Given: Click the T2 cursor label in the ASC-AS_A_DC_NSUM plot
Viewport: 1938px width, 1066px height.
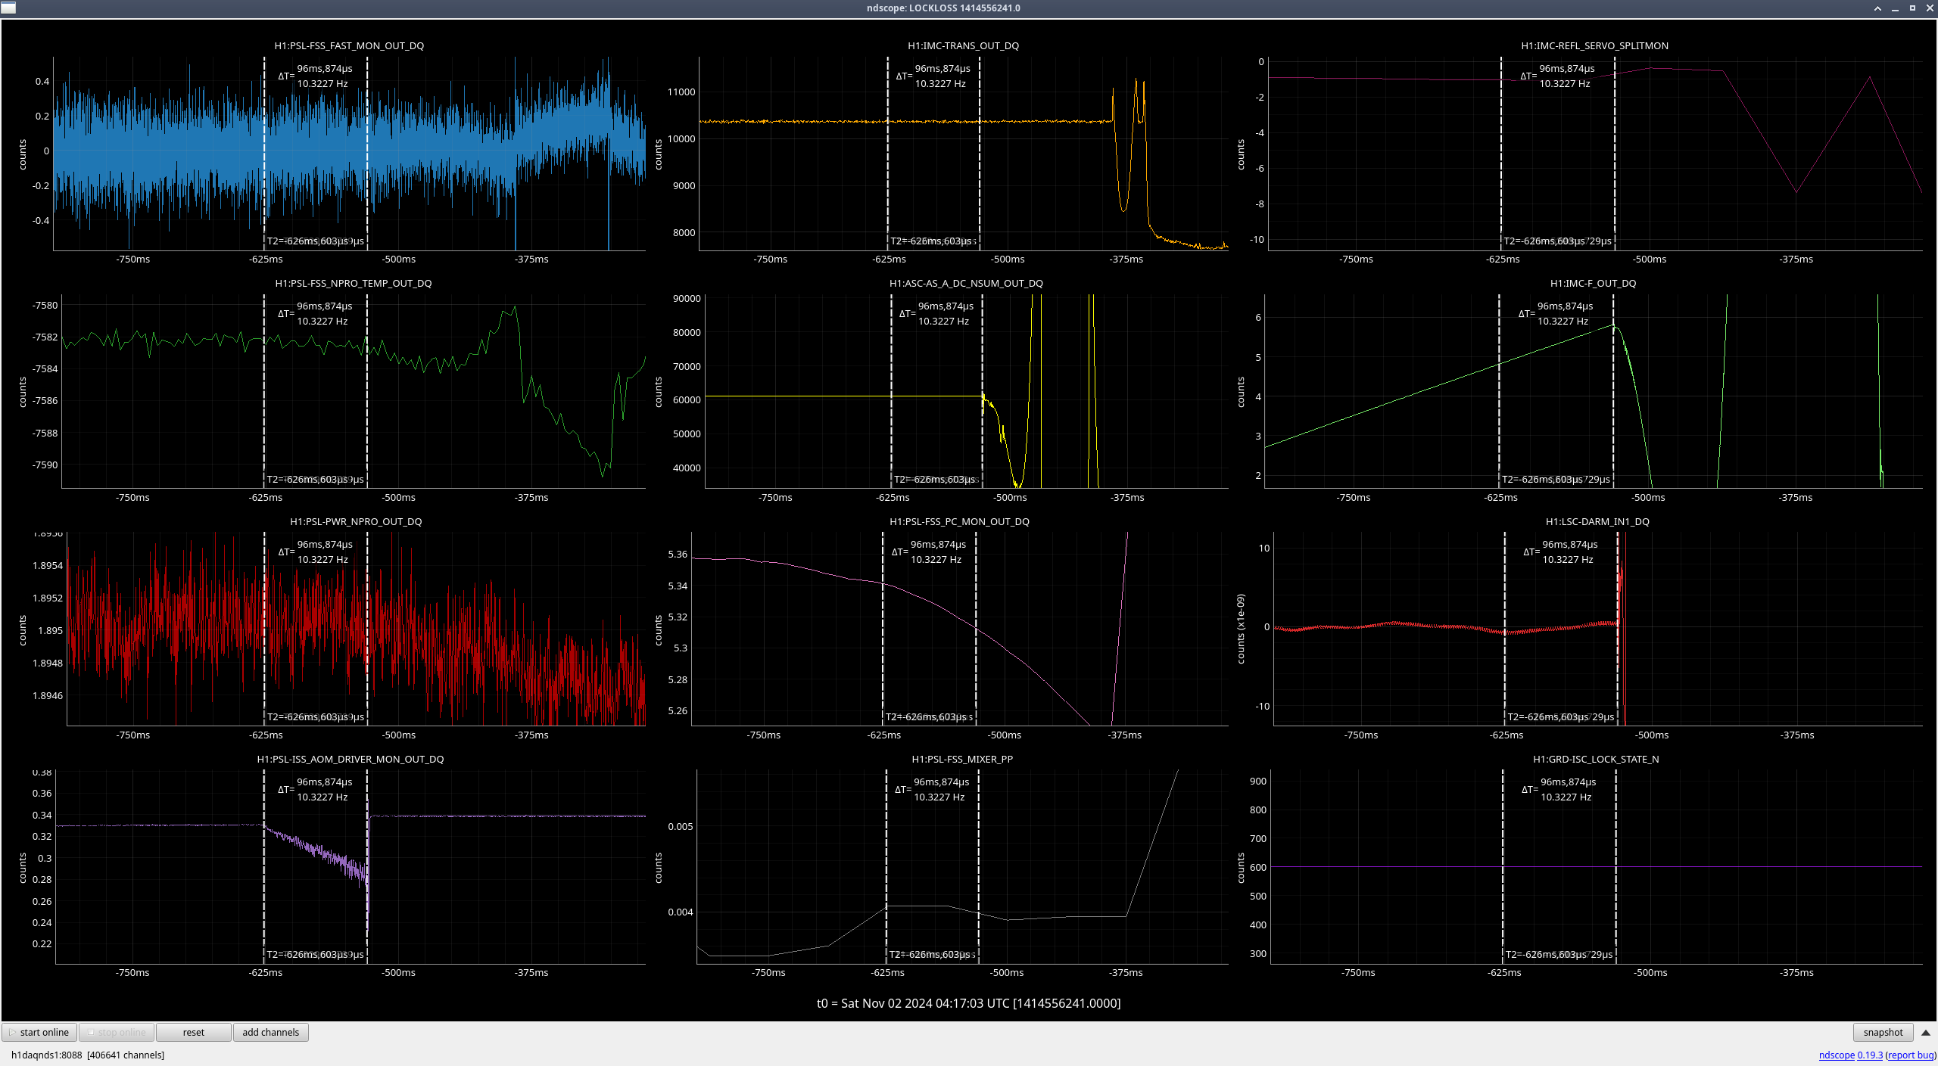Looking at the screenshot, I should tap(936, 479).
